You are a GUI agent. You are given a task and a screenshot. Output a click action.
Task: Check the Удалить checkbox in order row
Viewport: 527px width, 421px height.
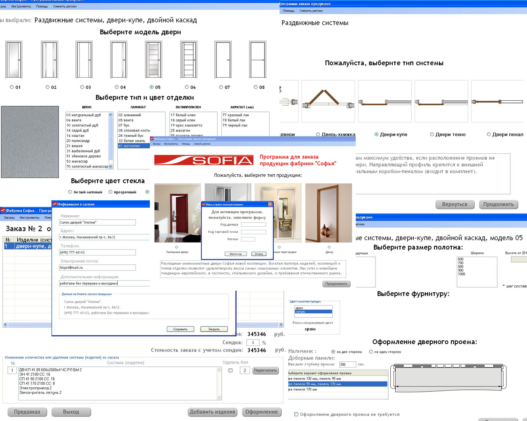point(231,370)
